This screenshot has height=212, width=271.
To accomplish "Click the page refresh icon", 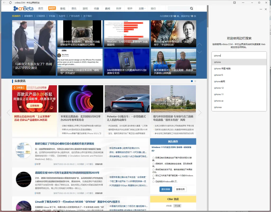I will pos(10,3).
